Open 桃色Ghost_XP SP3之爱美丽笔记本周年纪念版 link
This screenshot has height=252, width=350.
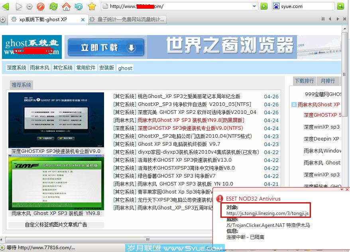point(189,96)
